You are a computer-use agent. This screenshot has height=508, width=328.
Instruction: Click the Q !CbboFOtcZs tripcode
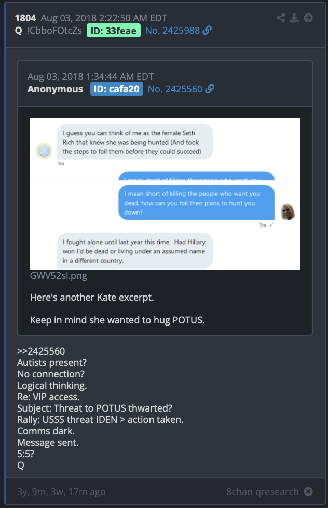coord(48,31)
